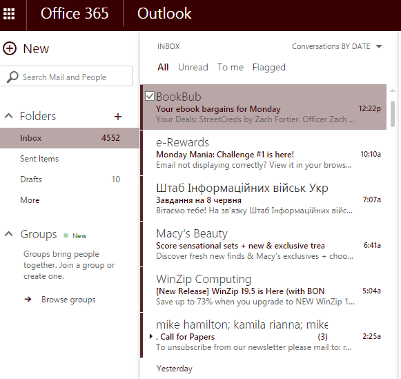Click the Office 365 title link
This screenshot has width=401, height=379.
[75, 13]
